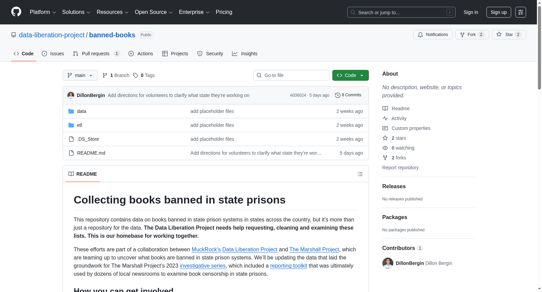The image size is (542, 292).
Task: Open the .DS_Store file name
Action: click(x=88, y=139)
